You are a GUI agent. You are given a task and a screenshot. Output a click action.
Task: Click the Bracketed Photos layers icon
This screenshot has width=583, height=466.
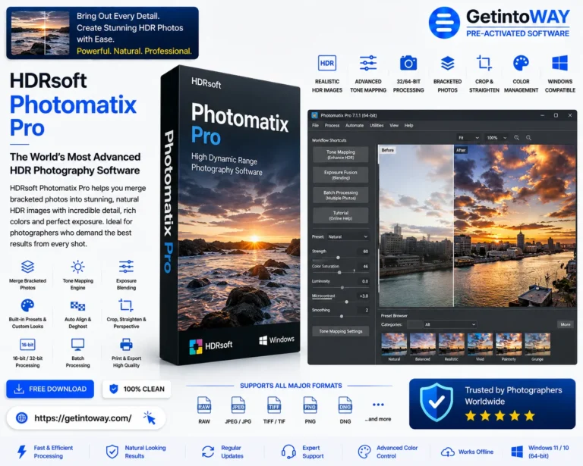pos(447,63)
